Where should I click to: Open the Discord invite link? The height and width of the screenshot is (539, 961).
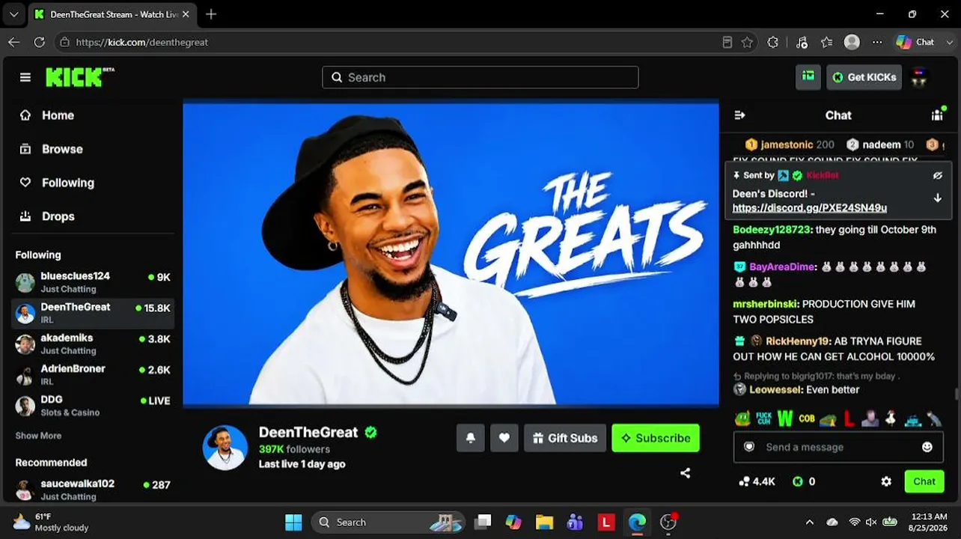[x=809, y=208]
